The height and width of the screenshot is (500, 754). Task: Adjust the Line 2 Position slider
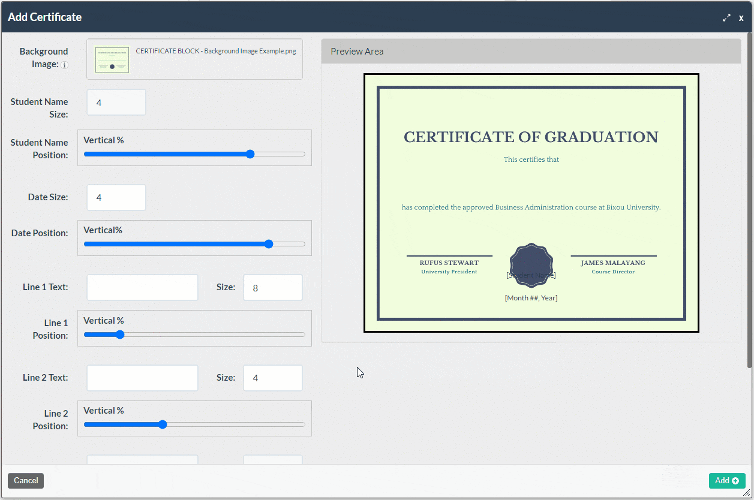click(x=194, y=424)
